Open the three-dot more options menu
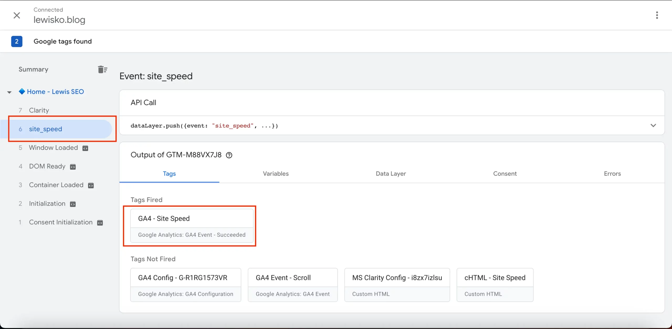 click(657, 15)
